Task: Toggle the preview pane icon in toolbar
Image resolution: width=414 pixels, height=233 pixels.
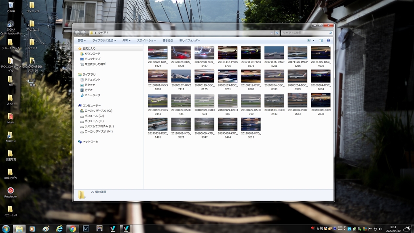Action: (x=321, y=40)
